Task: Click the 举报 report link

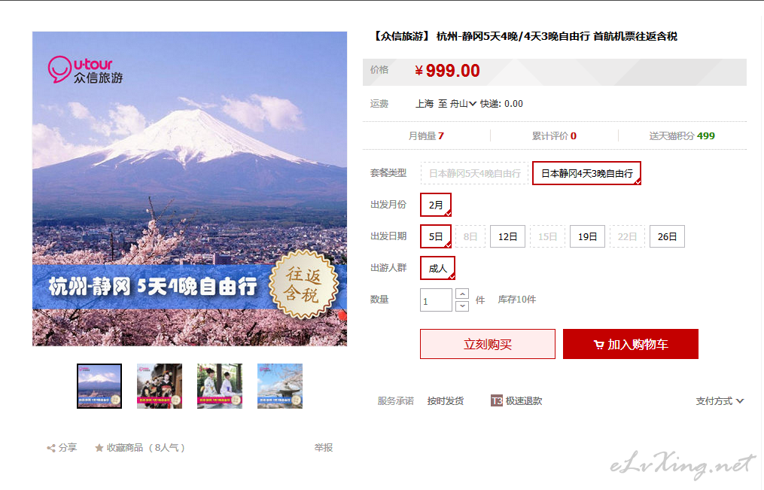Action: click(x=324, y=448)
